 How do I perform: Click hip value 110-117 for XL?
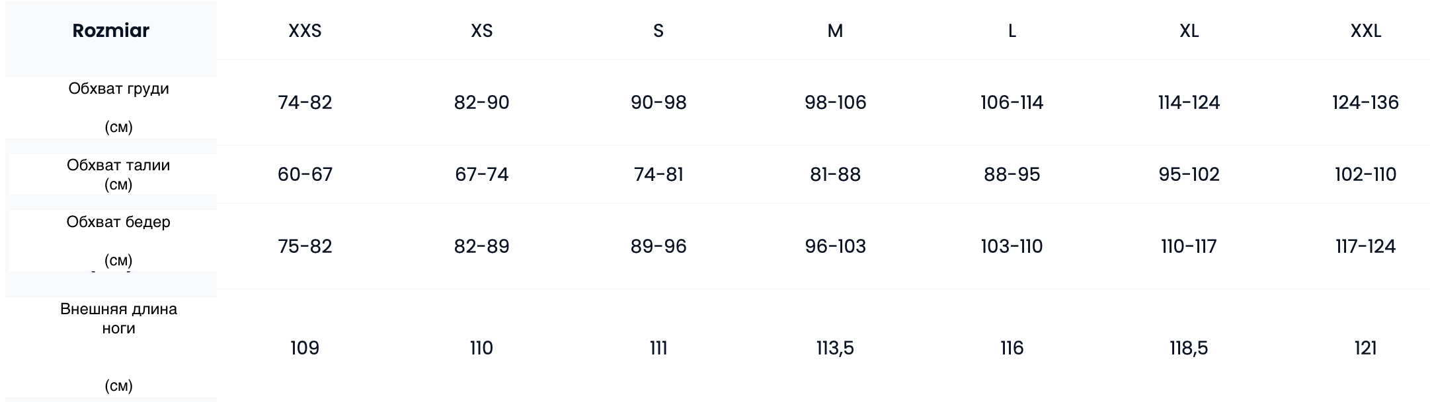coord(1189,246)
